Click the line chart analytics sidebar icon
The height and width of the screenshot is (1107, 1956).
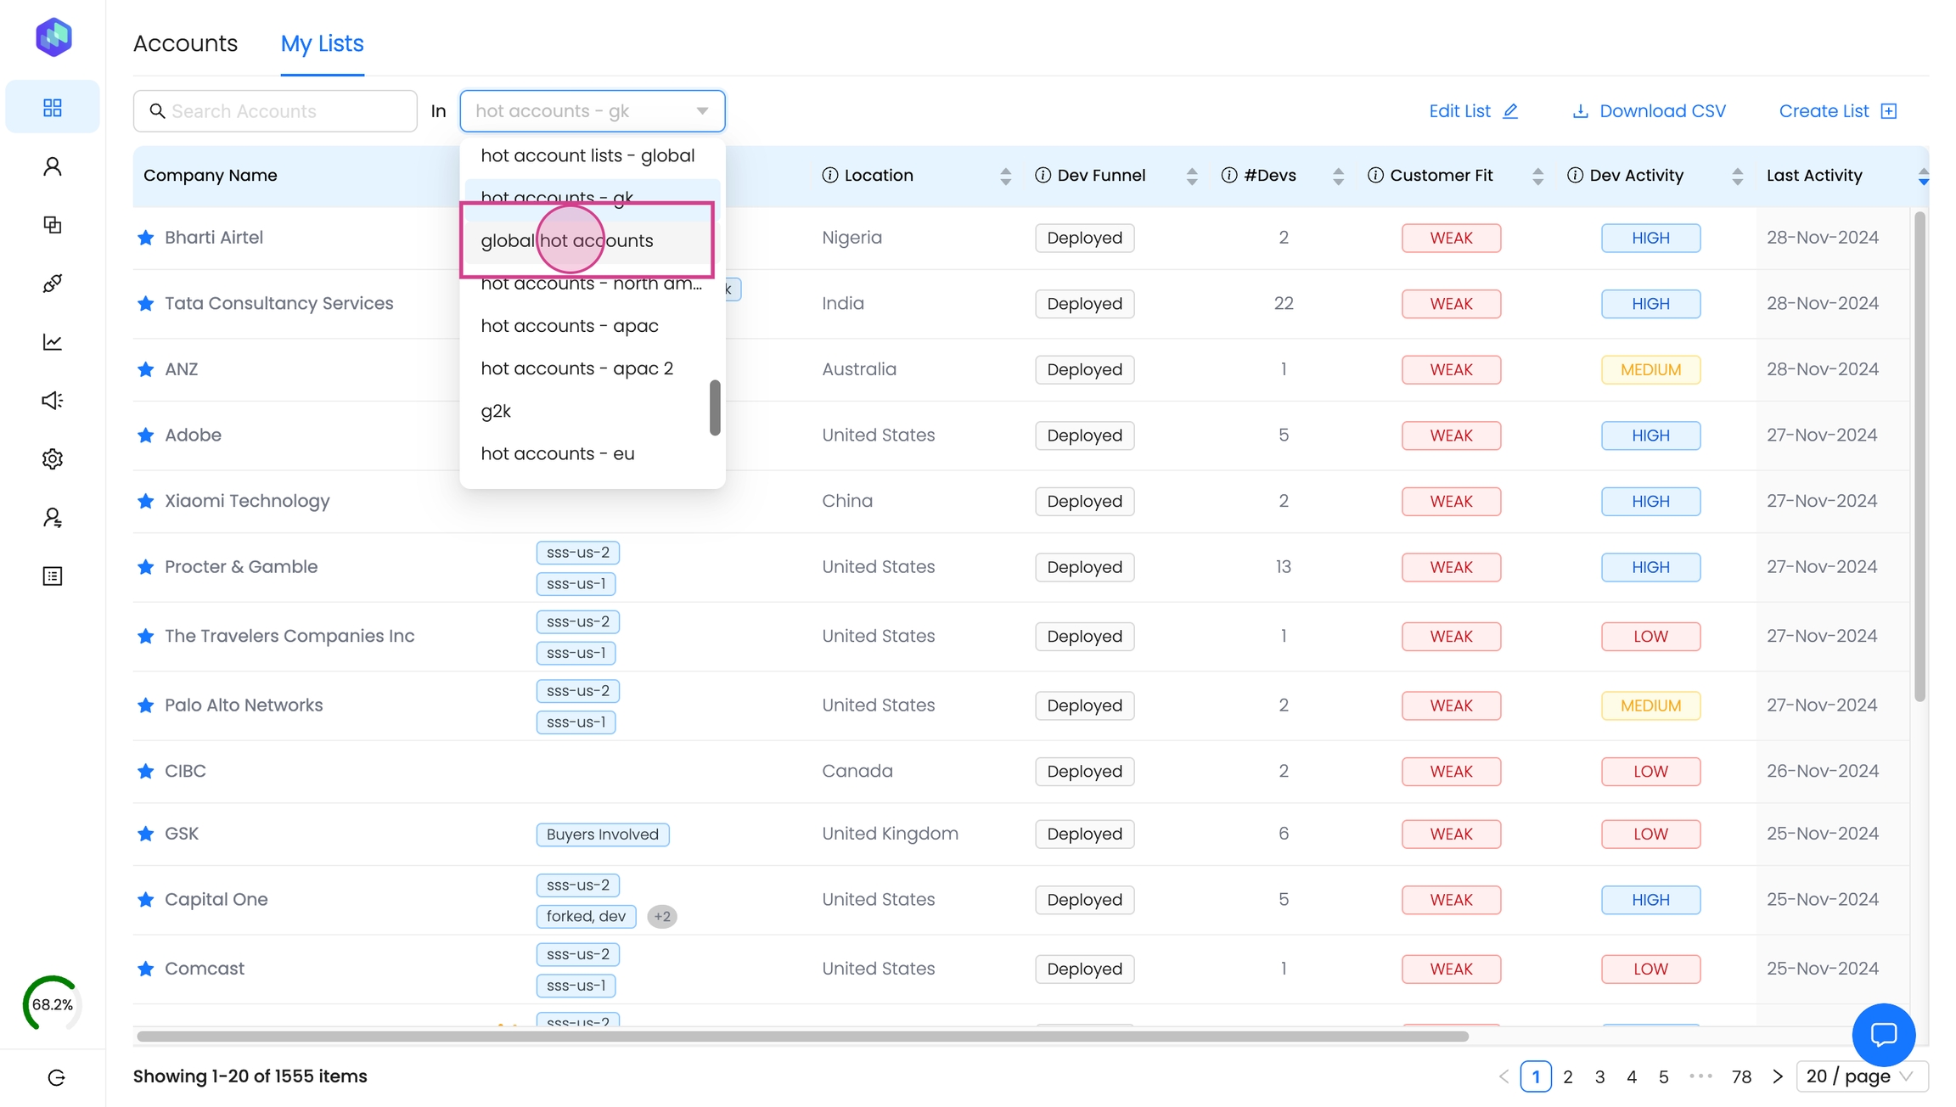pos(53,342)
